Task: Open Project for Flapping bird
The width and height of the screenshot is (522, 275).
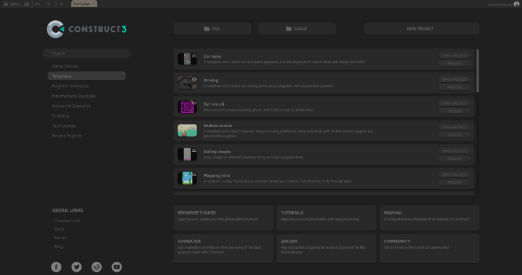Action: pyautogui.click(x=454, y=175)
